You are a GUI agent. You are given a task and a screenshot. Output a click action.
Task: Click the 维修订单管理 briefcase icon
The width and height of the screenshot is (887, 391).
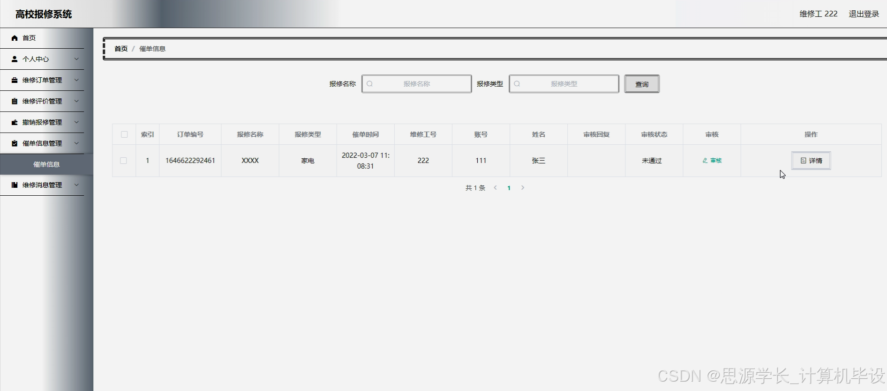(x=15, y=80)
